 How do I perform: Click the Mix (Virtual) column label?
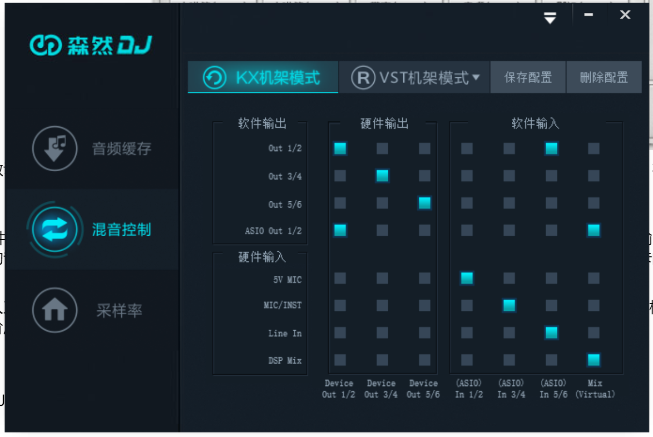point(595,389)
